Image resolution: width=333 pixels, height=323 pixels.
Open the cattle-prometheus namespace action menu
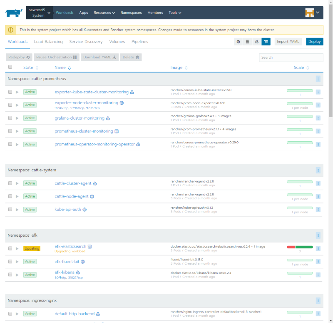(318, 79)
